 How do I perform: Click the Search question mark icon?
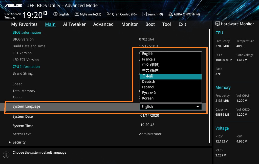pyautogui.click(x=144, y=14)
